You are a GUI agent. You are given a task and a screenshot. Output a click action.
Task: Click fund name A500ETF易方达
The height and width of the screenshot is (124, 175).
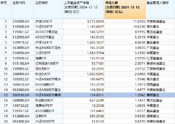click(x=46, y=32)
